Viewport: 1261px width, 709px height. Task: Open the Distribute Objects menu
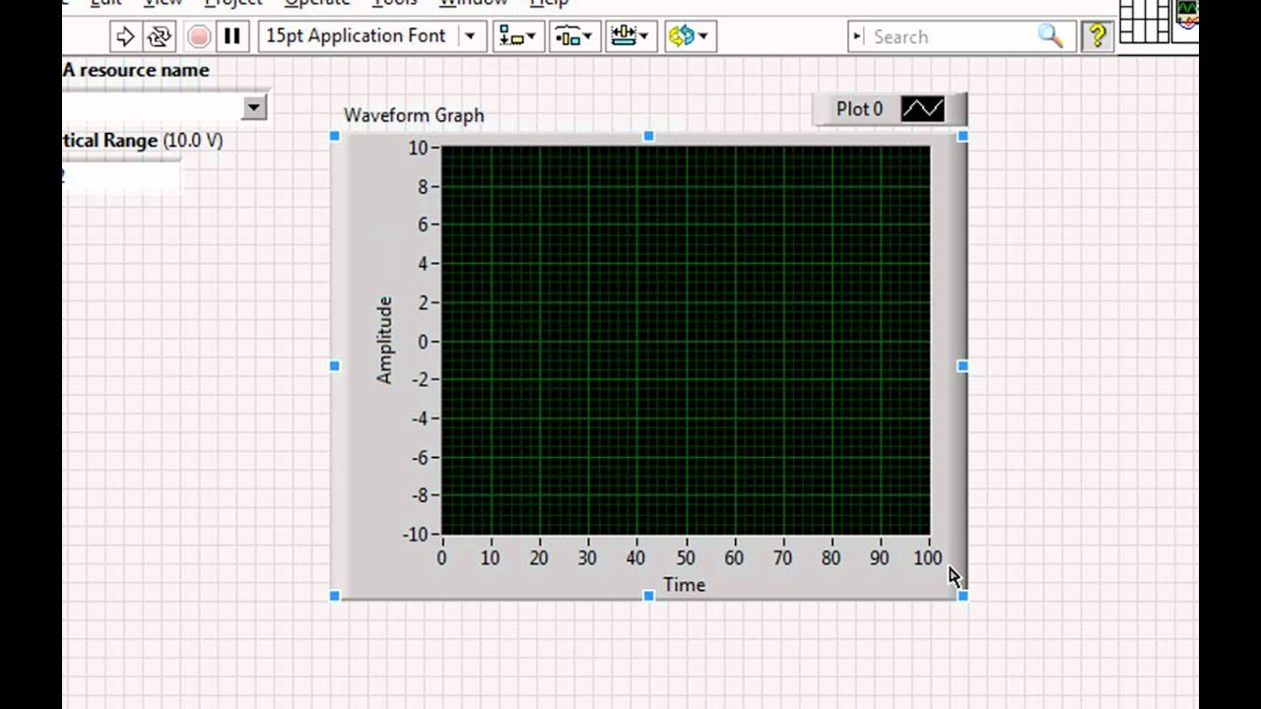coord(573,36)
